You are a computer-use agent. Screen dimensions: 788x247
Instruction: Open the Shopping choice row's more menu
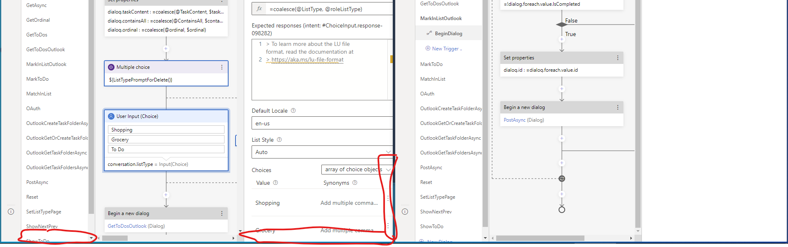click(388, 198)
